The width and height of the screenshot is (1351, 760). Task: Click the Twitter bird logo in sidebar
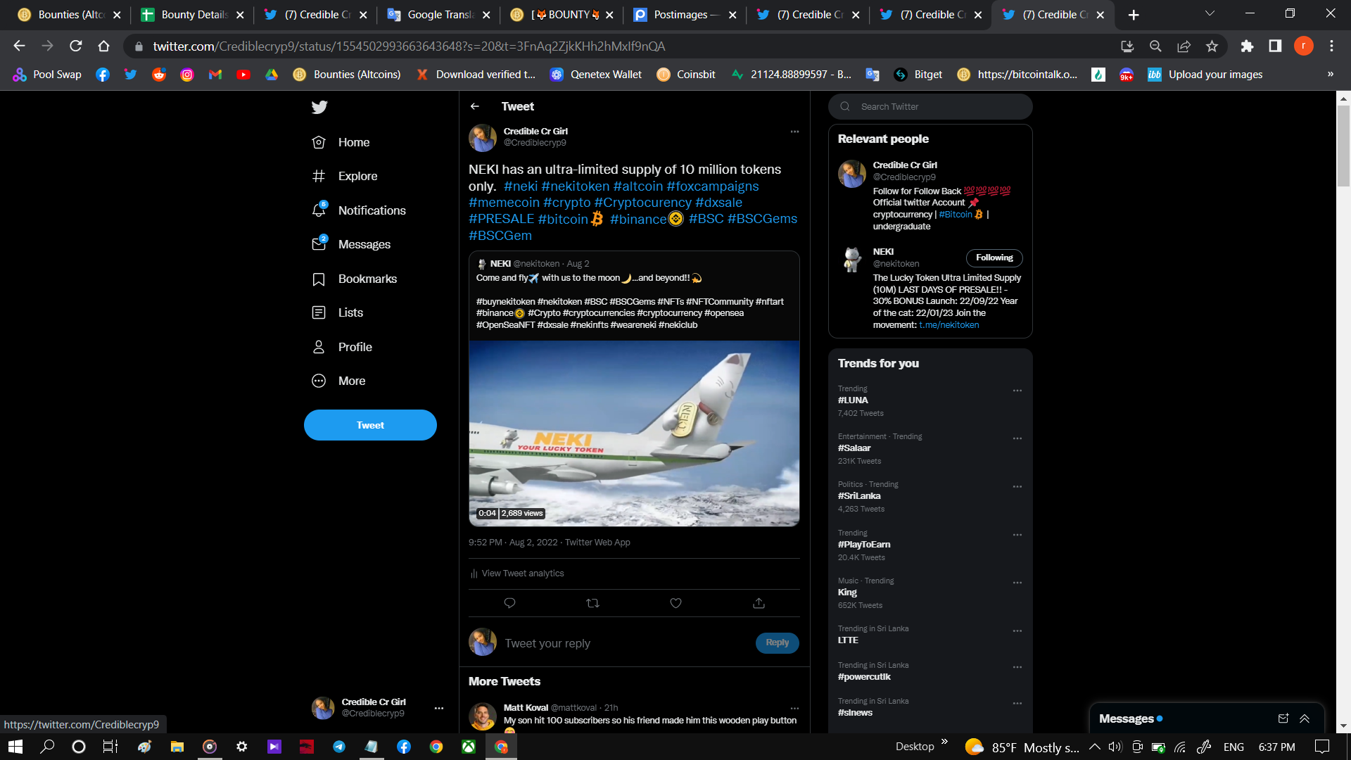pos(319,107)
